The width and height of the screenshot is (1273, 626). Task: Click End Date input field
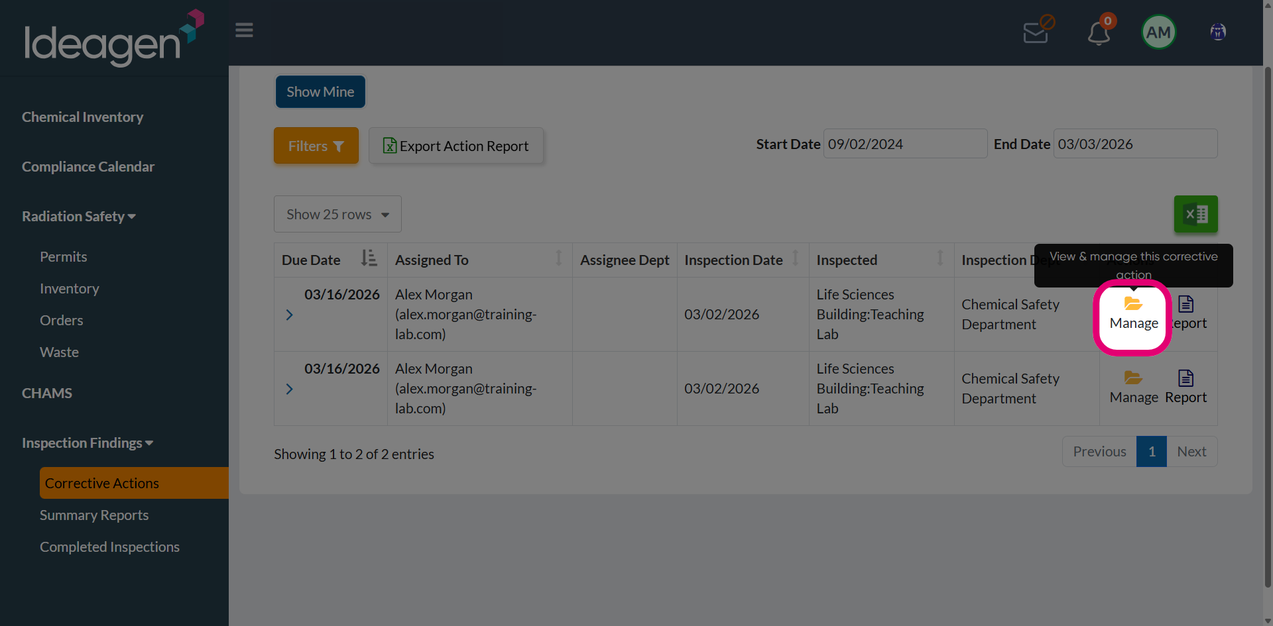click(1135, 144)
